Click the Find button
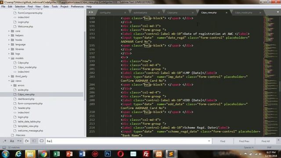 point(223,141)
